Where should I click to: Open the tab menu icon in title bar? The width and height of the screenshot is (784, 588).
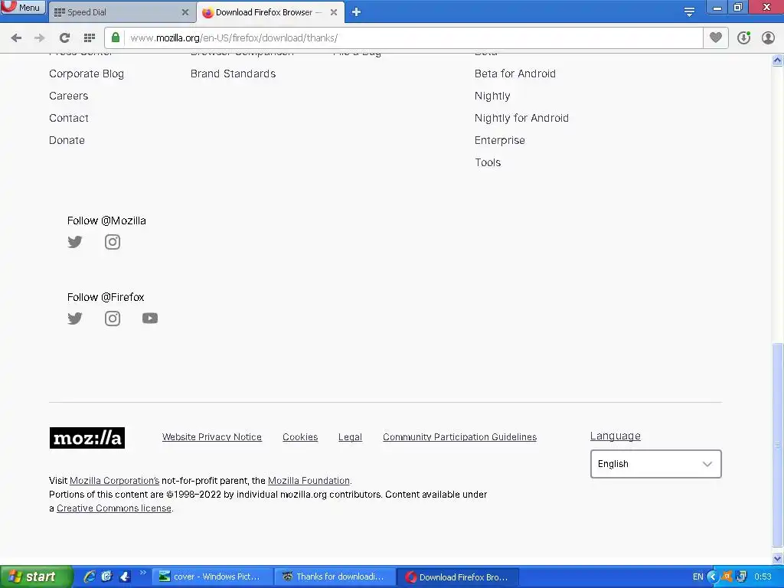[690, 12]
